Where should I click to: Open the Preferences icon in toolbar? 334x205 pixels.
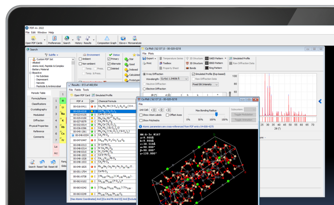(54, 40)
